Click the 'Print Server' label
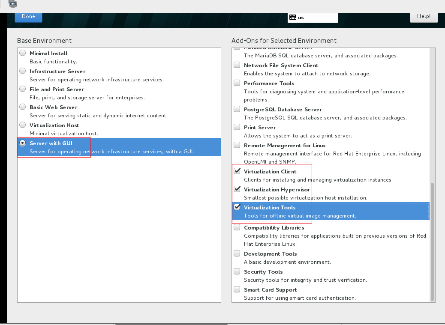Viewport: 445px width, 325px height. pos(260,128)
